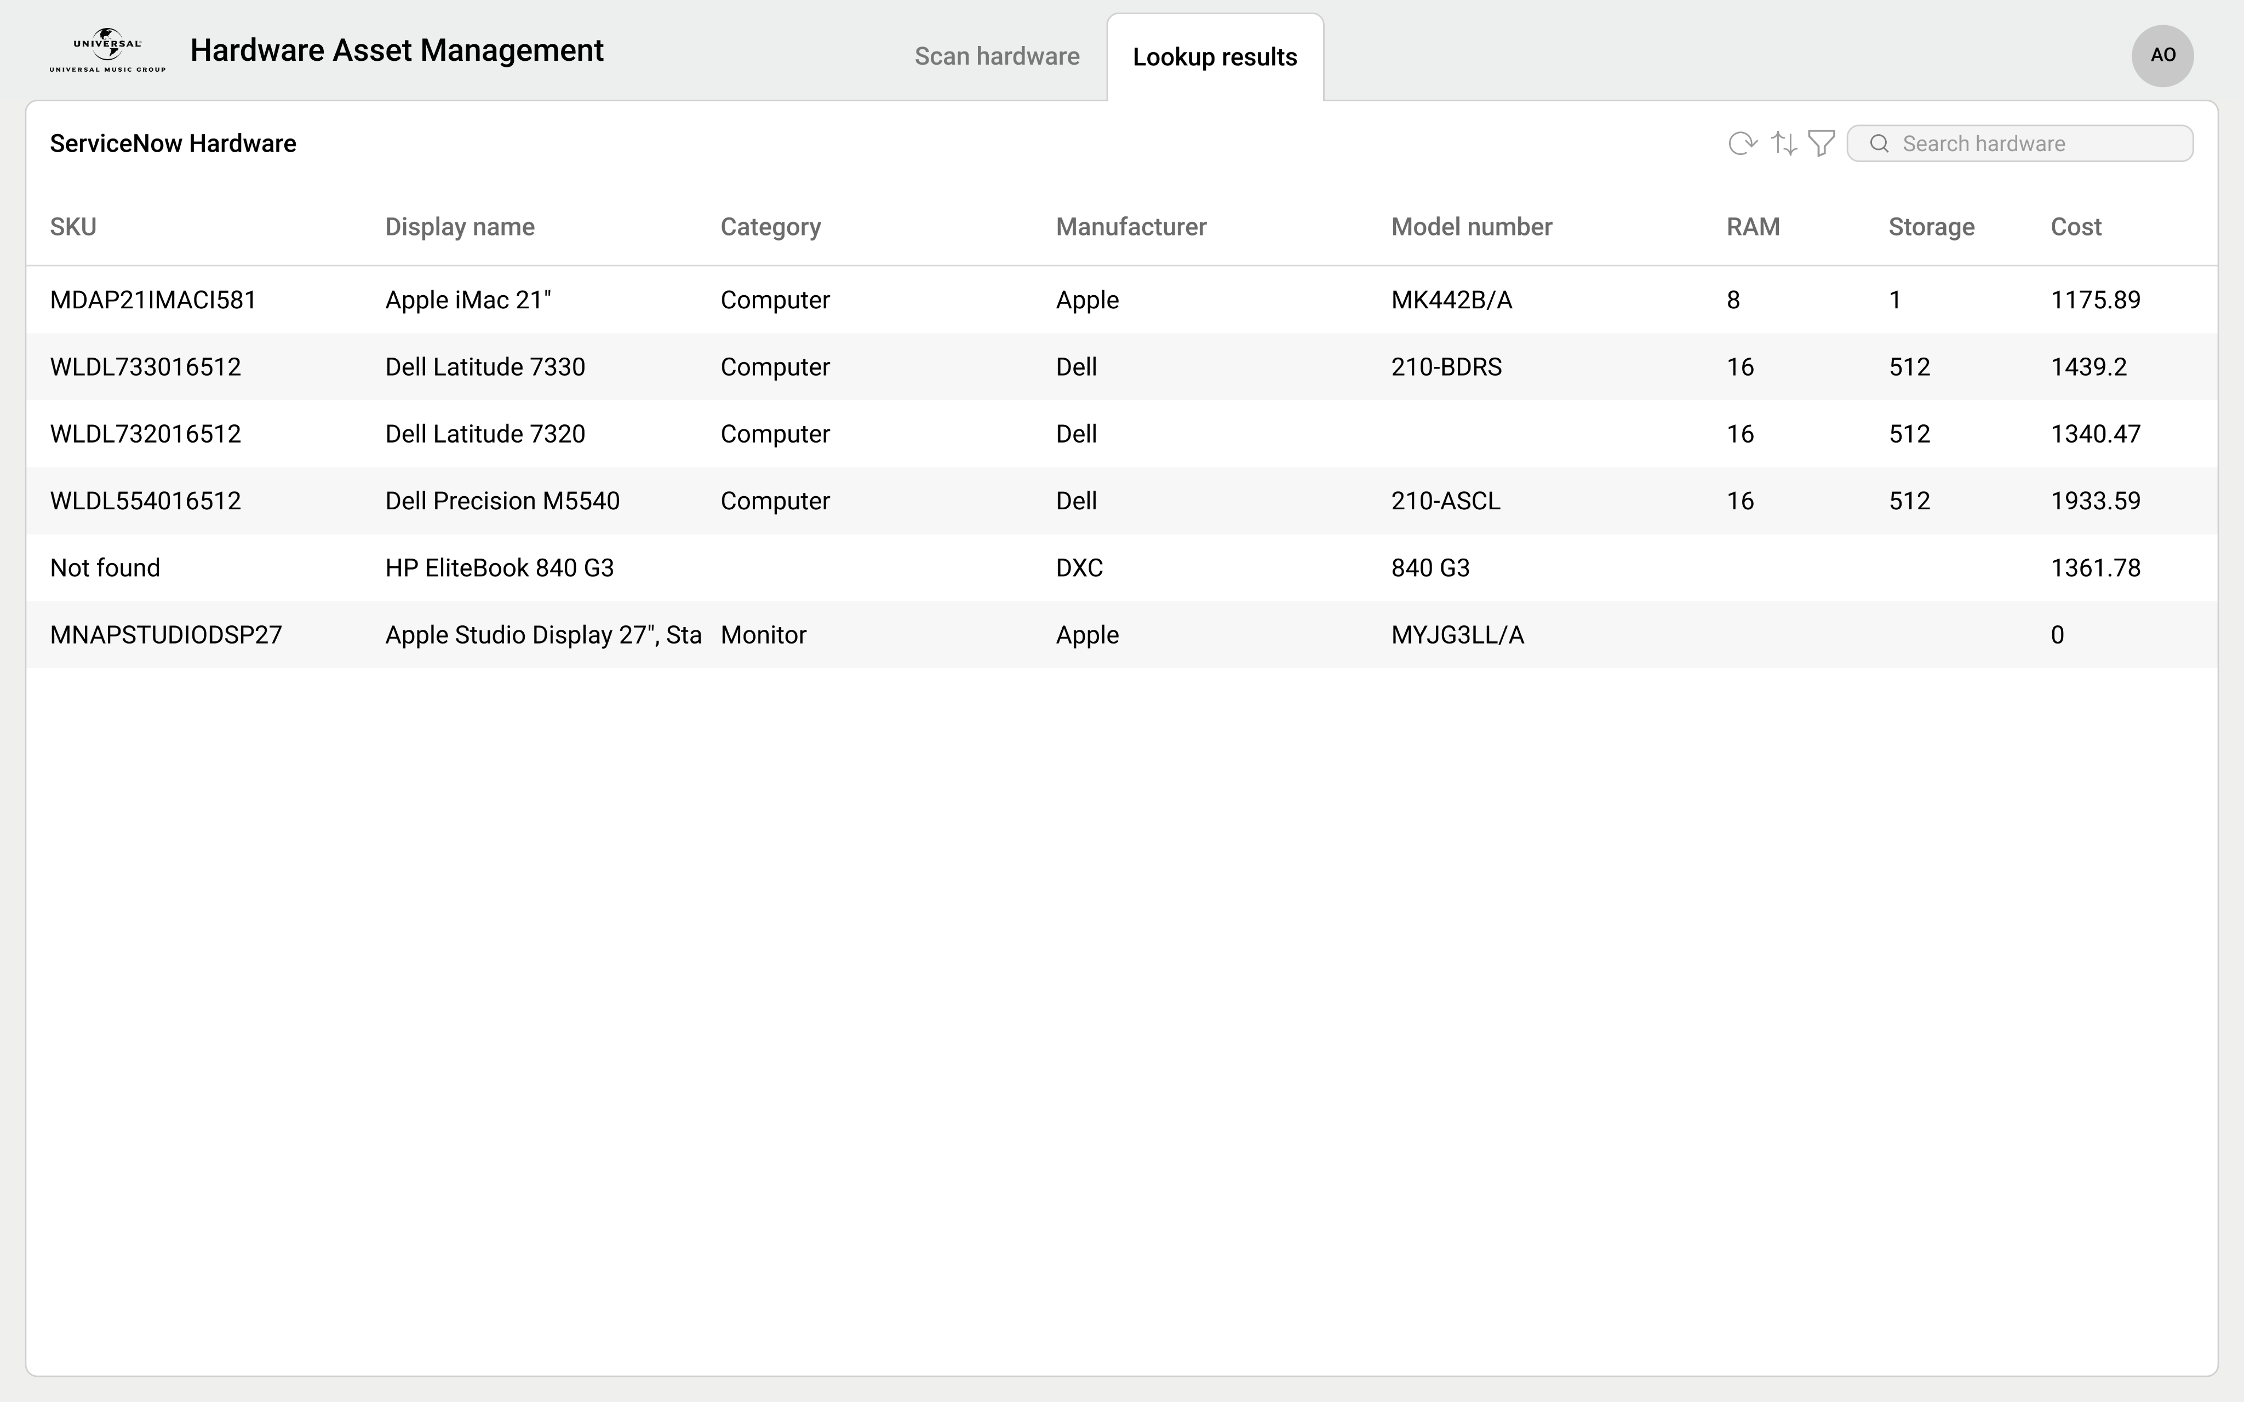Viewport: 2244px width, 1402px height.
Task: Click cost value 1175.89
Action: point(2096,301)
